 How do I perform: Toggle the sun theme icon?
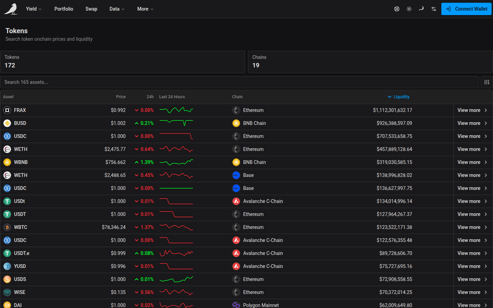(409, 9)
